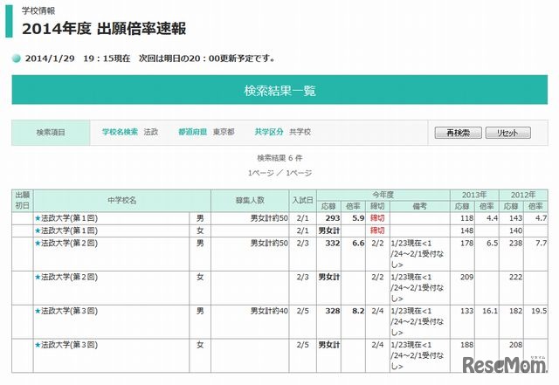
Task: Click the 209 applicants in 2013 column
Action: click(466, 277)
